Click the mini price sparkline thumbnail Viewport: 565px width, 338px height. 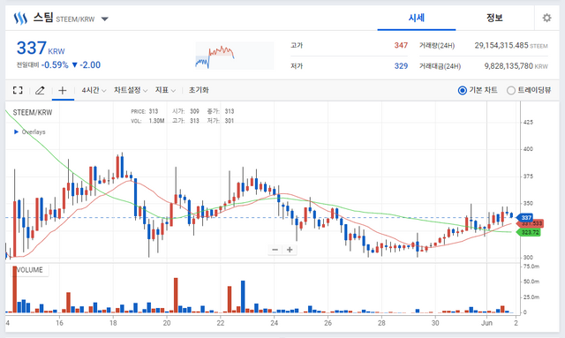tap(234, 56)
